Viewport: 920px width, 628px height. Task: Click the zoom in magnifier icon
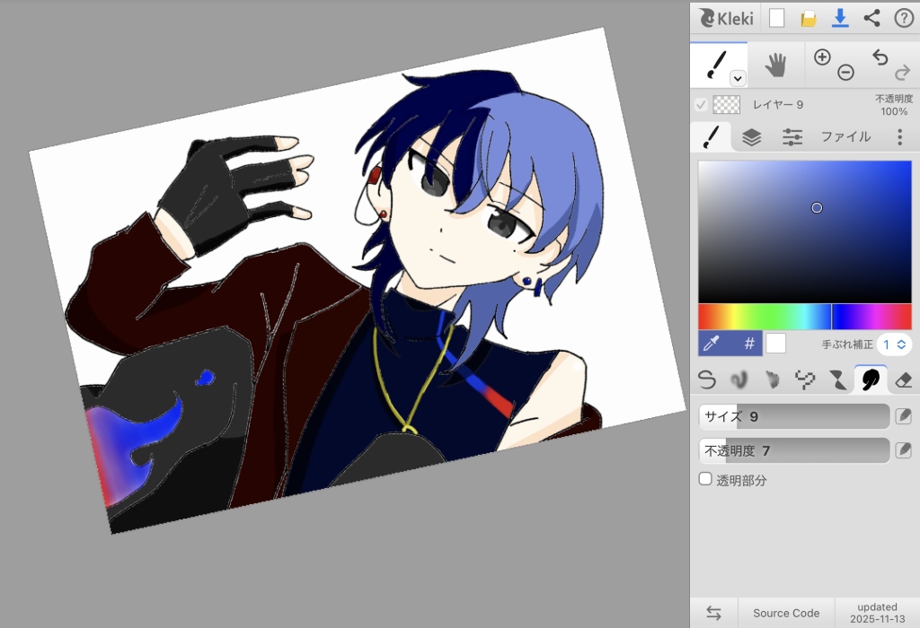click(x=822, y=57)
